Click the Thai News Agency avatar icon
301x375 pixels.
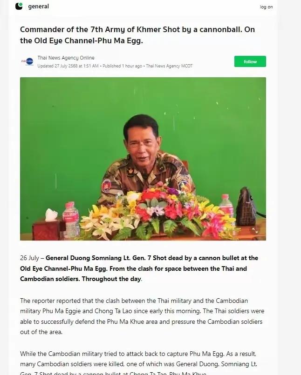tap(27, 62)
